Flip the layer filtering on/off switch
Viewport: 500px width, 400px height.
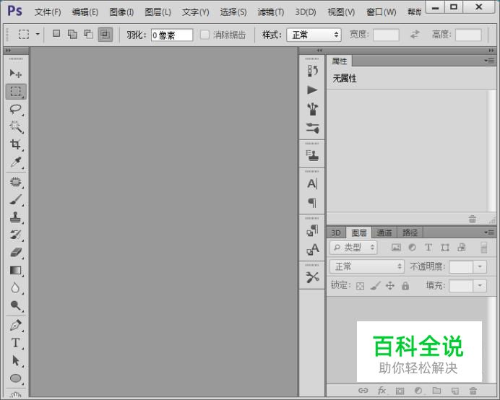pyautogui.click(x=483, y=248)
